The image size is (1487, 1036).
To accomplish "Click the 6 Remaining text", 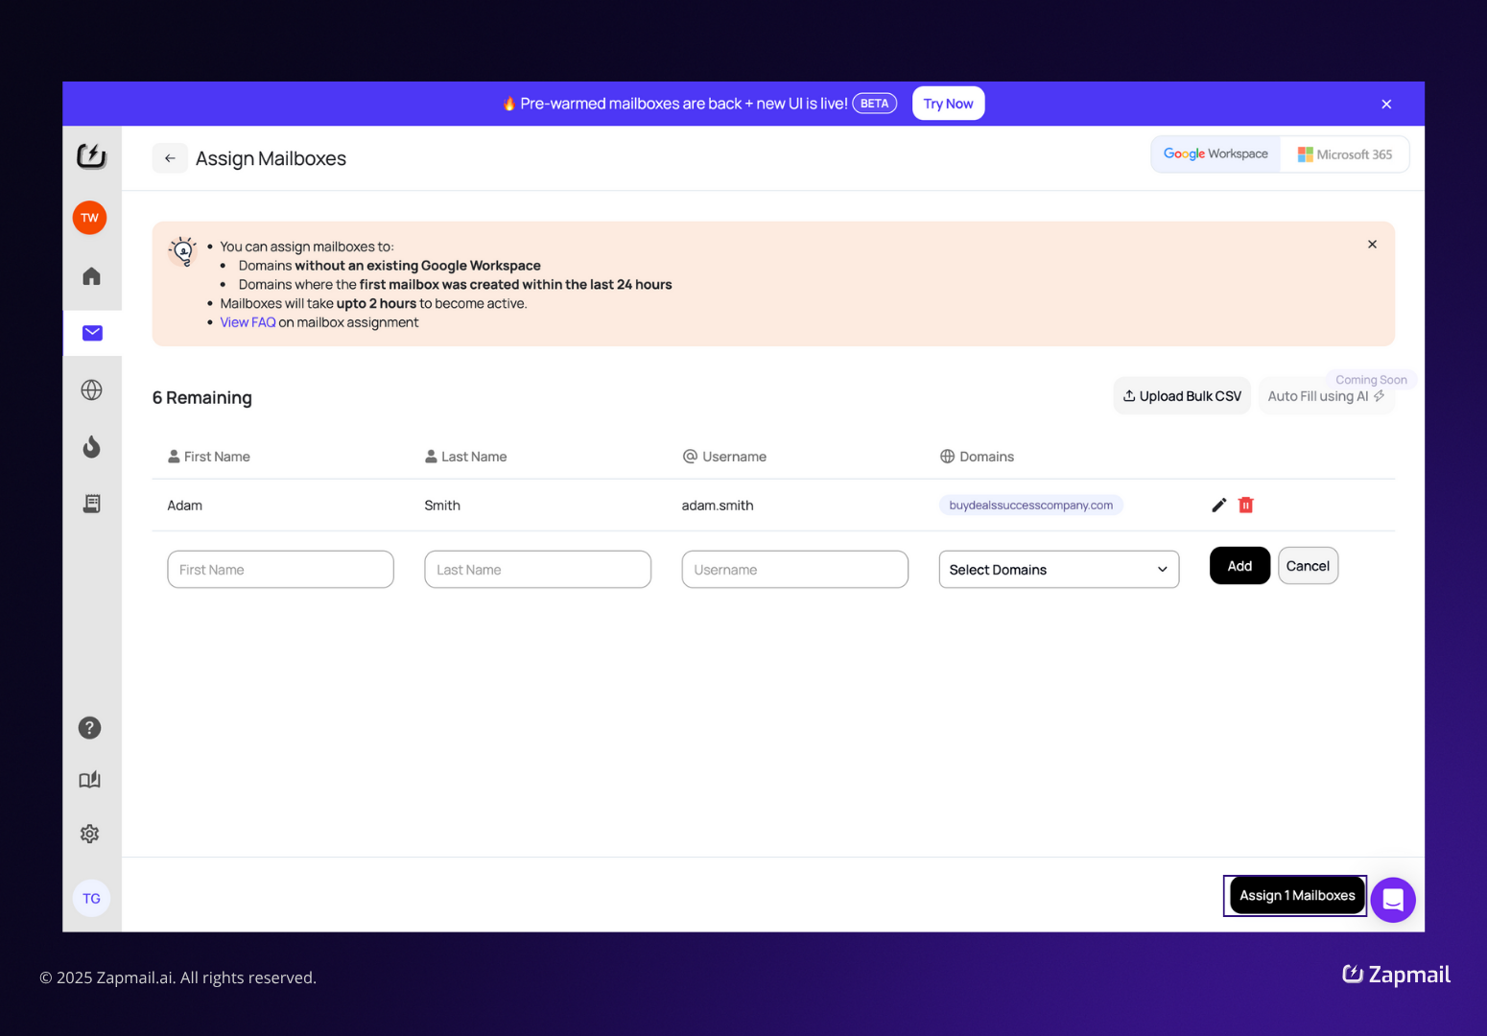I will point(201,397).
